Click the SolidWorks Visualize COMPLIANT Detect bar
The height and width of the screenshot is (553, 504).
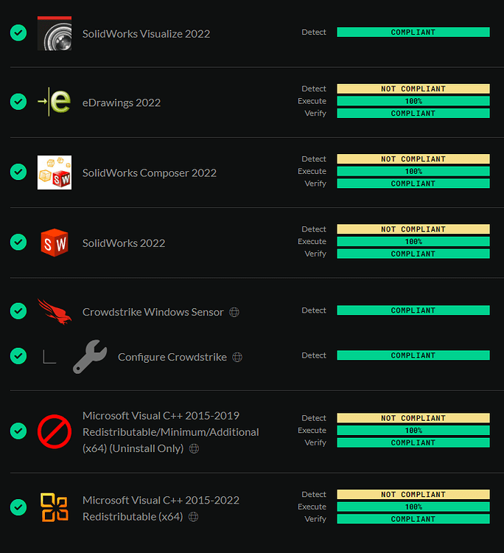(x=413, y=32)
